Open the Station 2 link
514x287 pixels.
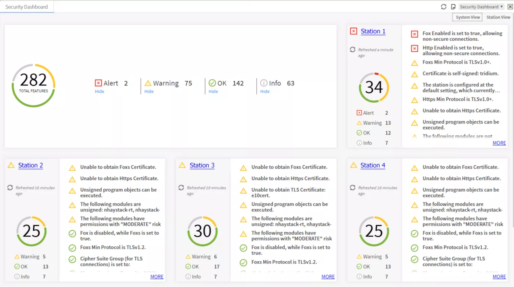pos(30,165)
